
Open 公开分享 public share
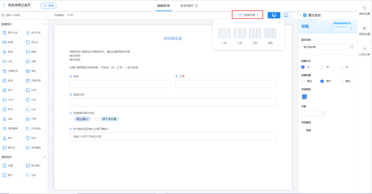coord(364,51)
